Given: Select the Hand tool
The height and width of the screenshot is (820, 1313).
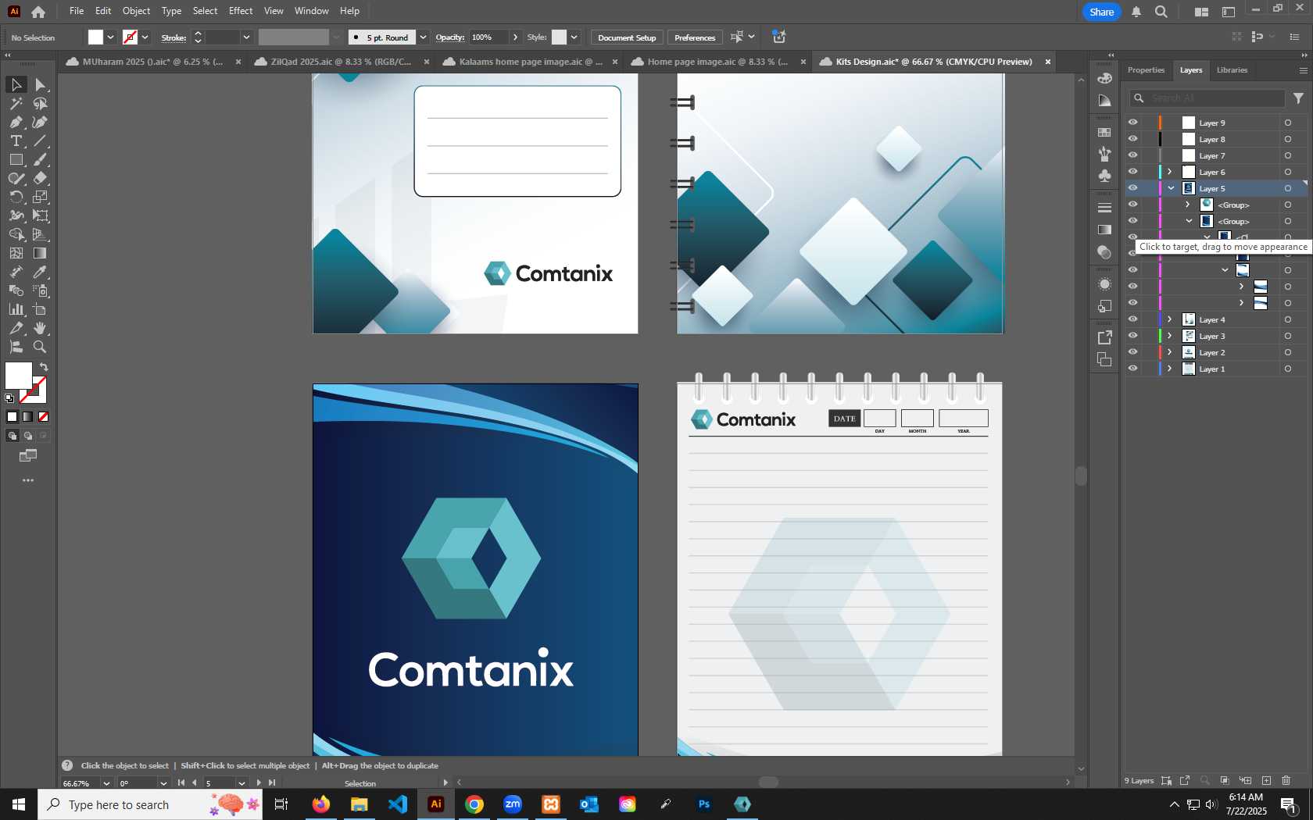Looking at the screenshot, I should point(41,328).
